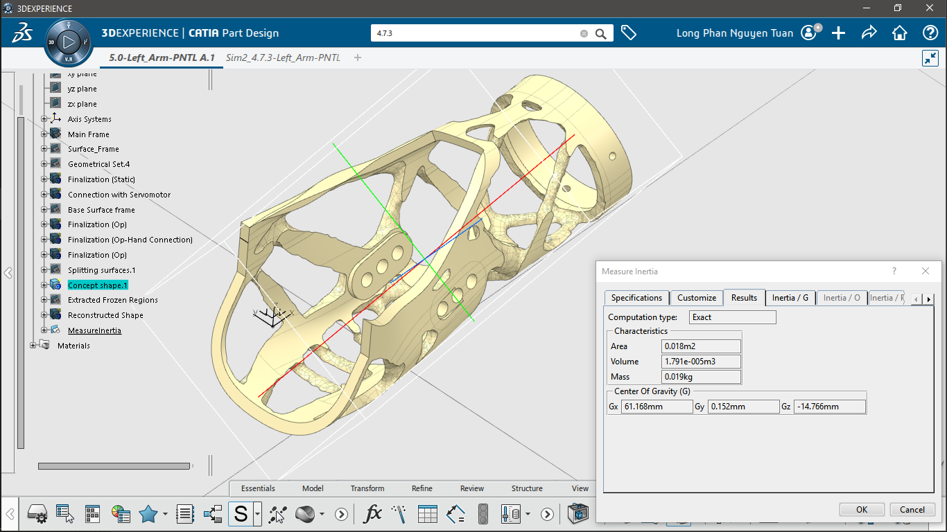This screenshot has width=947, height=532.
Task: Switch to the Transform tab
Action: 367,488
